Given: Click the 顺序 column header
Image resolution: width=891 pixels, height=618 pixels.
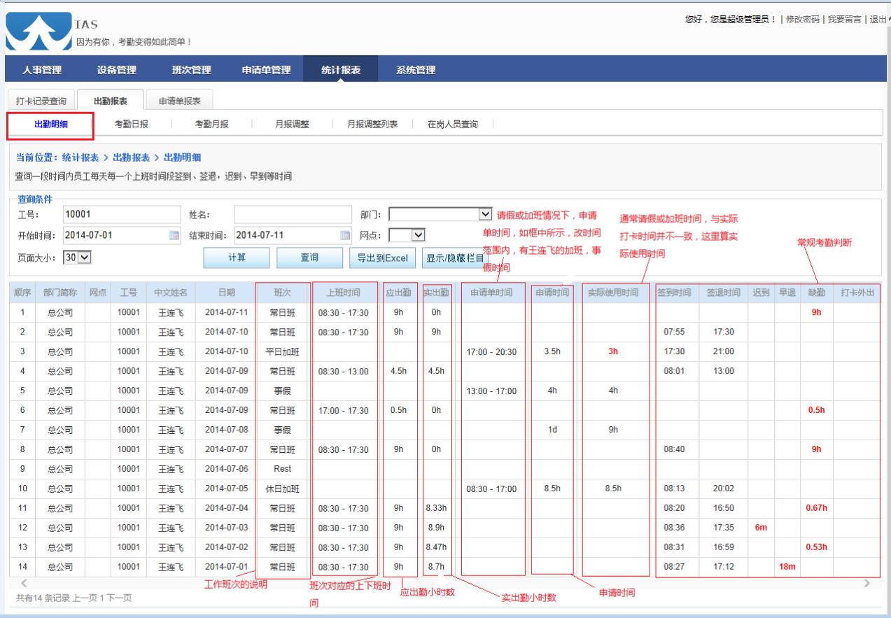Looking at the screenshot, I should [x=22, y=293].
